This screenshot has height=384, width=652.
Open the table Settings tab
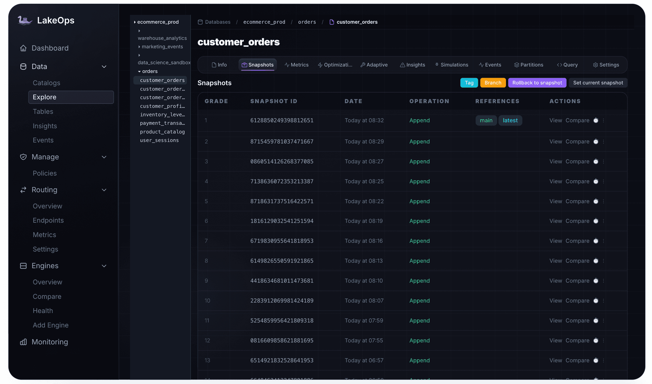(x=606, y=65)
